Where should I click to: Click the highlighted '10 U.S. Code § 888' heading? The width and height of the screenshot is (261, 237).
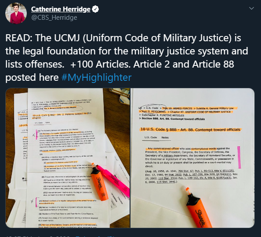coord(190,129)
